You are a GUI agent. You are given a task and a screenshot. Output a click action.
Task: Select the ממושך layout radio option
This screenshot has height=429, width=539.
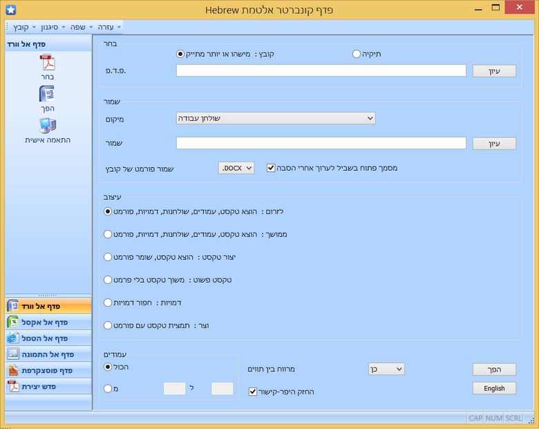108,234
